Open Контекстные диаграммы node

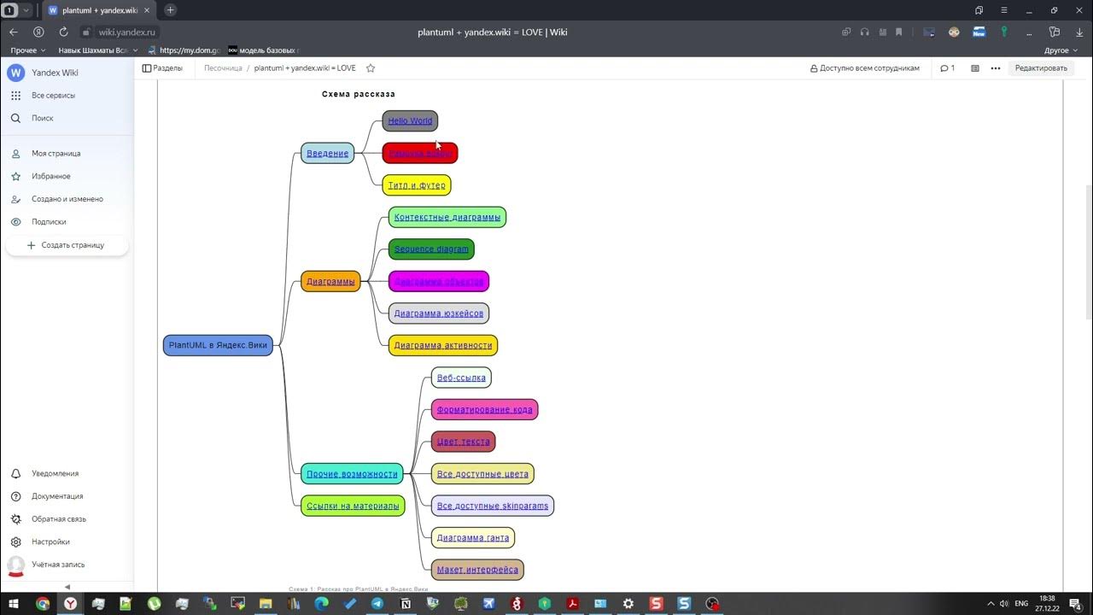(x=447, y=218)
